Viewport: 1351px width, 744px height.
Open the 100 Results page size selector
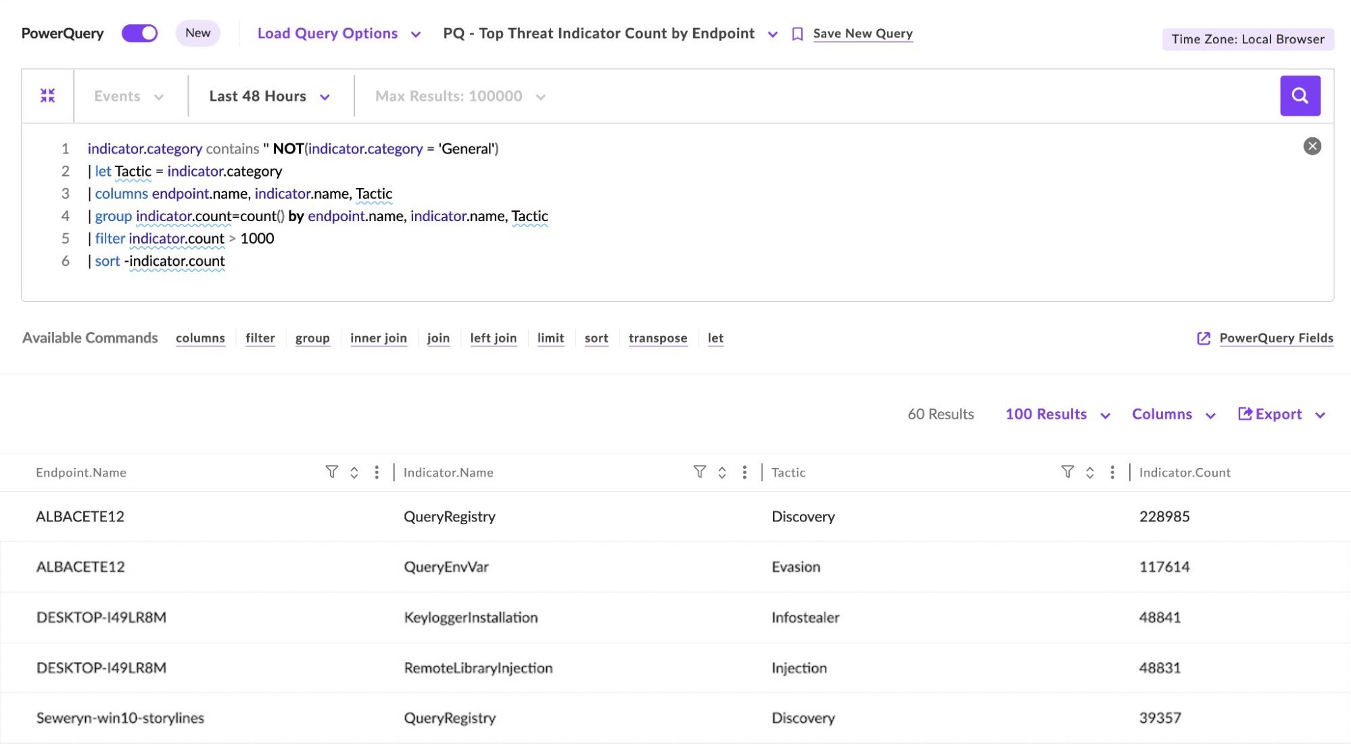(1057, 414)
